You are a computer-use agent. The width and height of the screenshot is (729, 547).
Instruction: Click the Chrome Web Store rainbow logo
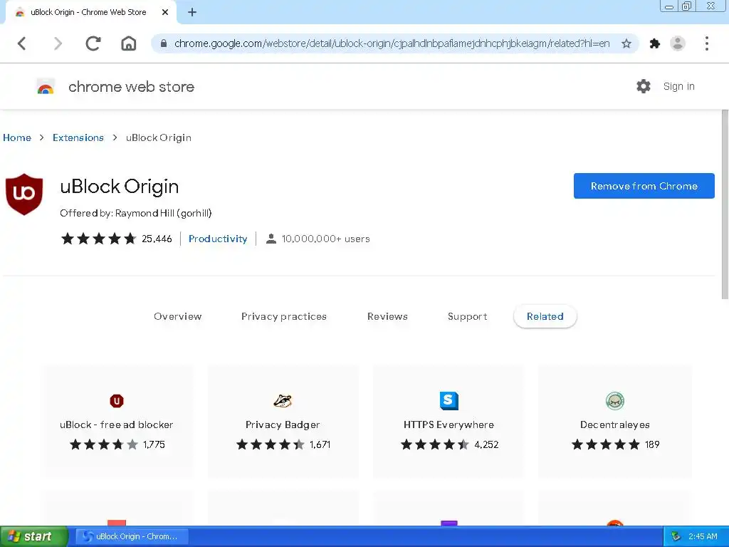click(46, 86)
